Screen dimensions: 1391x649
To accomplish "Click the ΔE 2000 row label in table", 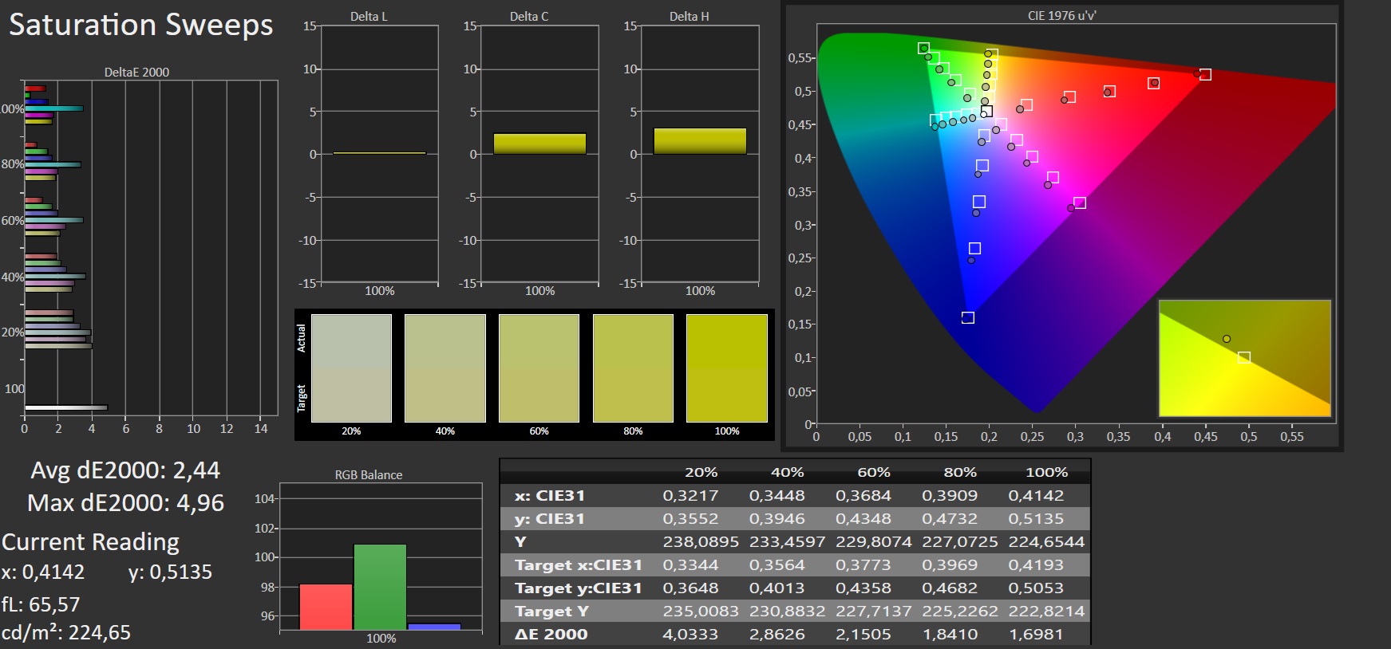I will click(x=551, y=635).
